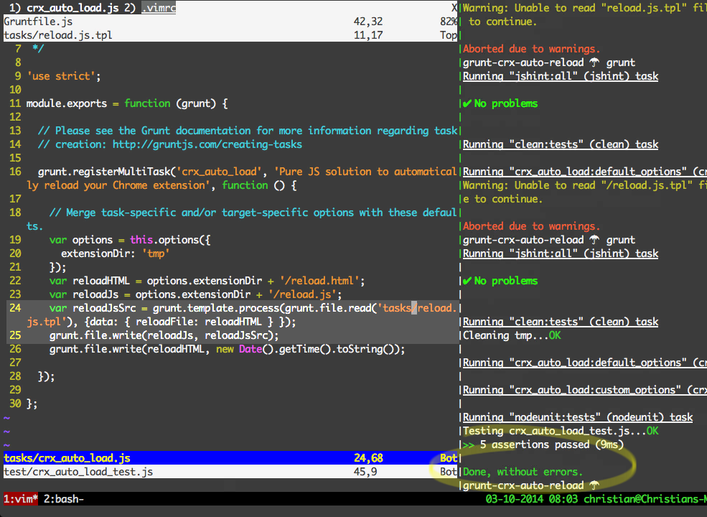Click the 'crx_auto_load' string on line 16
This screenshot has height=517, width=707.
click(x=219, y=172)
